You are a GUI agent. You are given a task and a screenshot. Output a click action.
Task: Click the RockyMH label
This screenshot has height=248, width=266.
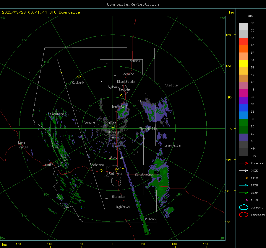point(78,83)
